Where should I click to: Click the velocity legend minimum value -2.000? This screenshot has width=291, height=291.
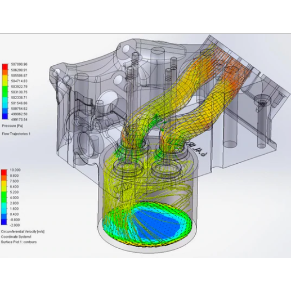coord(15,225)
